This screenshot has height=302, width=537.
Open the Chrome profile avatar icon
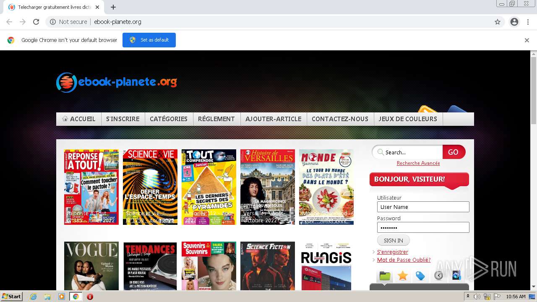point(514,22)
